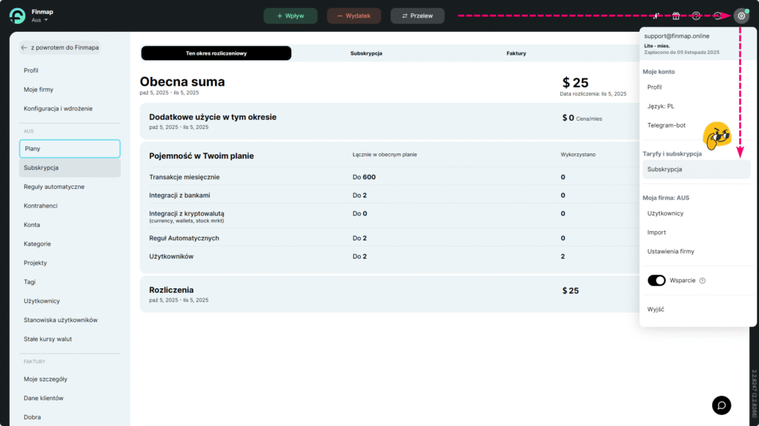Click the refresh icon in top bar
This screenshot has width=759, height=426.
pyautogui.click(x=717, y=16)
